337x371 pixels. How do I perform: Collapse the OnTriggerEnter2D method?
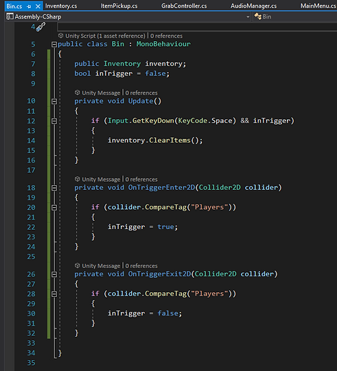click(54, 188)
